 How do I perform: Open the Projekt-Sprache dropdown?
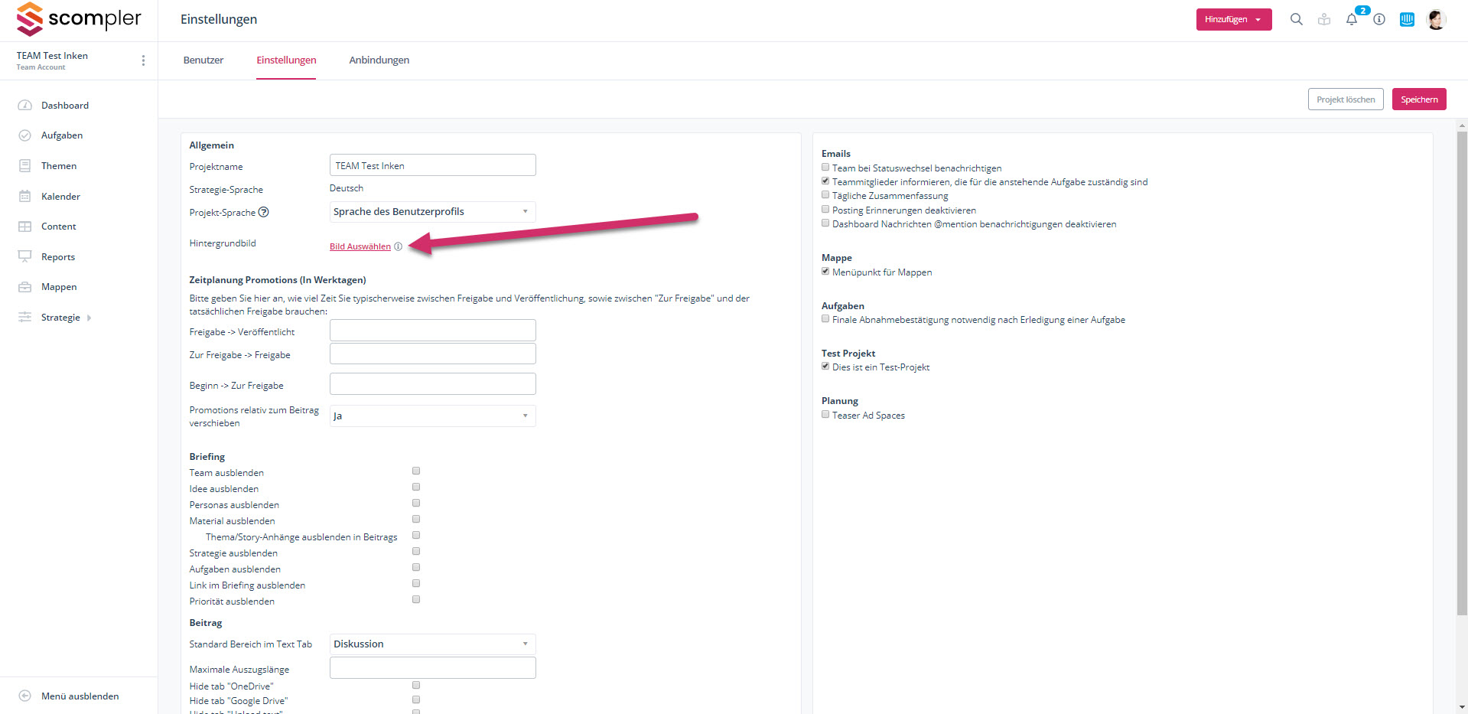[432, 212]
